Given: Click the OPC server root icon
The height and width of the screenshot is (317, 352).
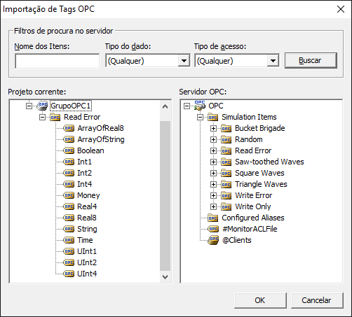Looking at the screenshot, I should click(x=200, y=106).
